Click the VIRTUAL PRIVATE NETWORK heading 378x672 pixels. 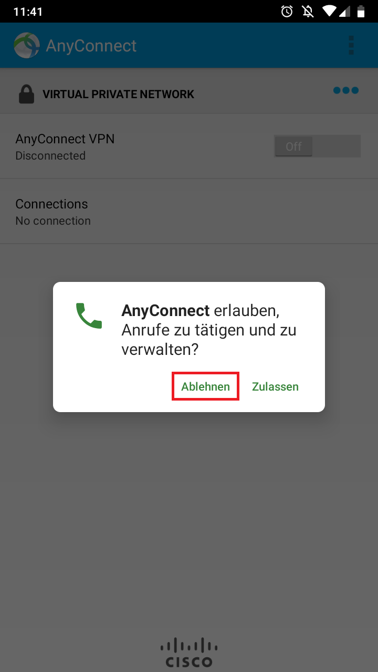[x=118, y=94]
